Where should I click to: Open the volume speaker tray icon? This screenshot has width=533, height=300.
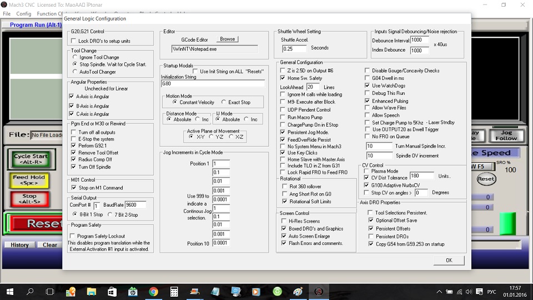click(x=469, y=292)
